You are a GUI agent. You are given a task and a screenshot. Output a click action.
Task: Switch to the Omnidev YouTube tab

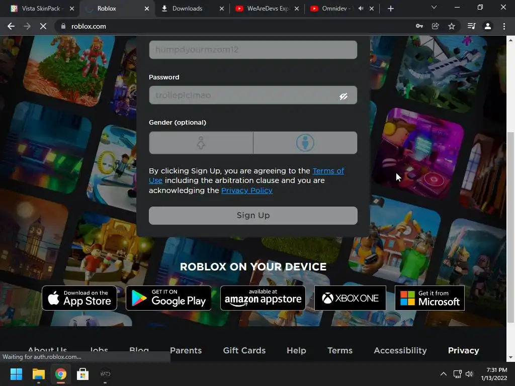click(342, 9)
